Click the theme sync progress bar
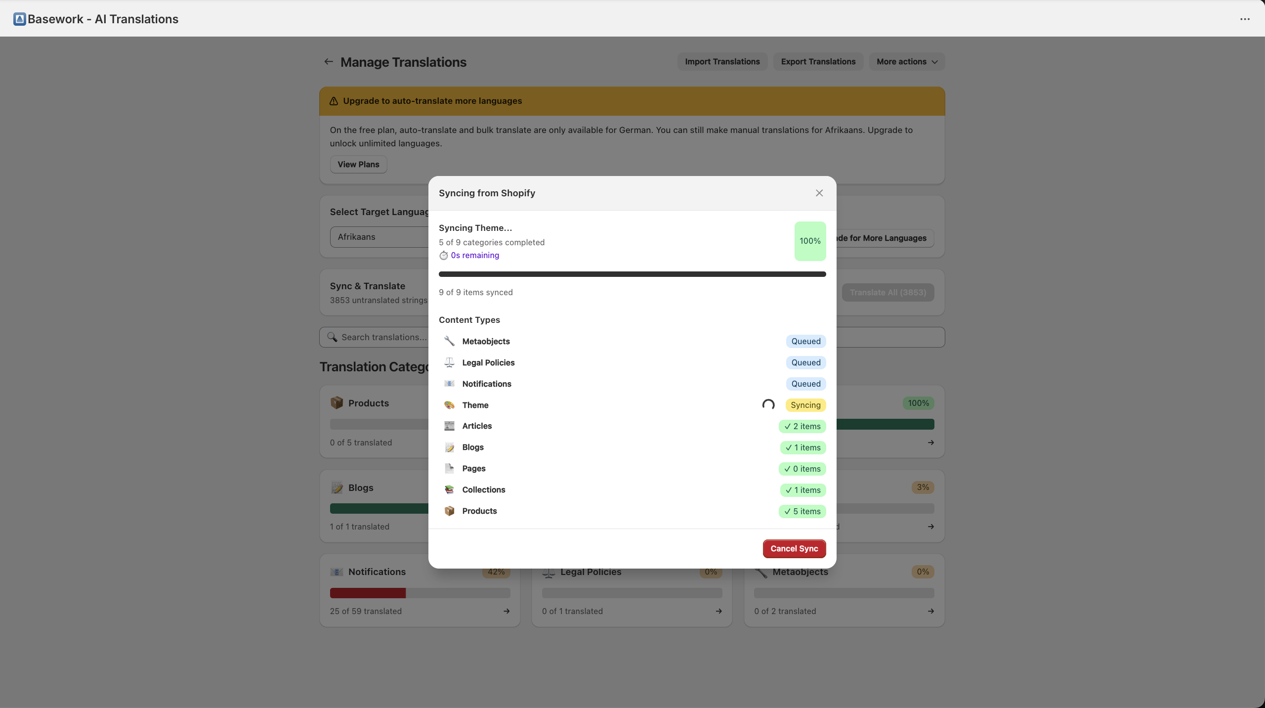This screenshot has height=708, width=1265. pyautogui.click(x=632, y=274)
